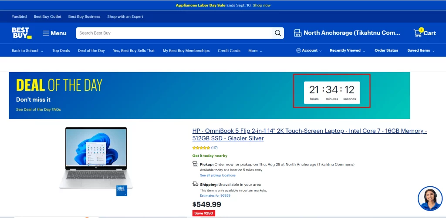
Task: Click the store location icon
Action: [x=297, y=33]
